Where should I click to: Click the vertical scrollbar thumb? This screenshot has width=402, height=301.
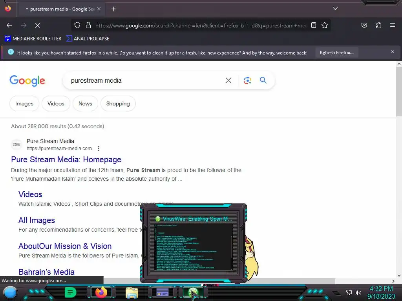[x=399, y=92]
